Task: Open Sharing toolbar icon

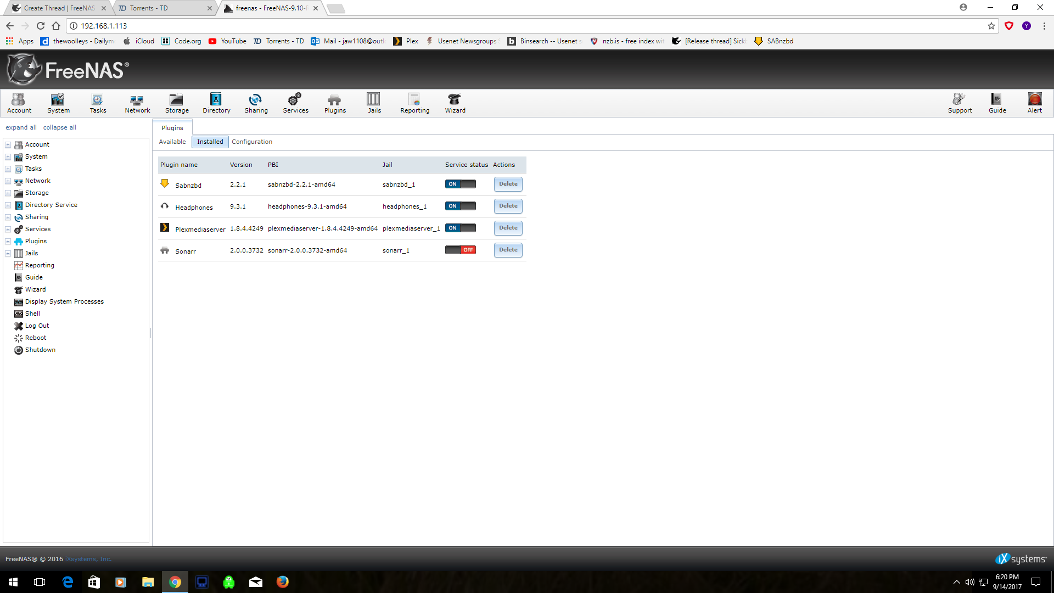Action: click(256, 103)
